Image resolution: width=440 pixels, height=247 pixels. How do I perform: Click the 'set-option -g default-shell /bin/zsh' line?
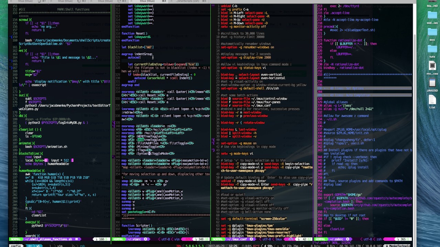point(250,89)
